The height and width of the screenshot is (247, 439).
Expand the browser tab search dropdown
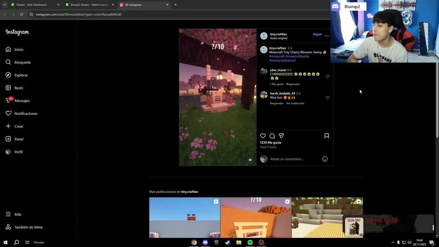[4, 5]
